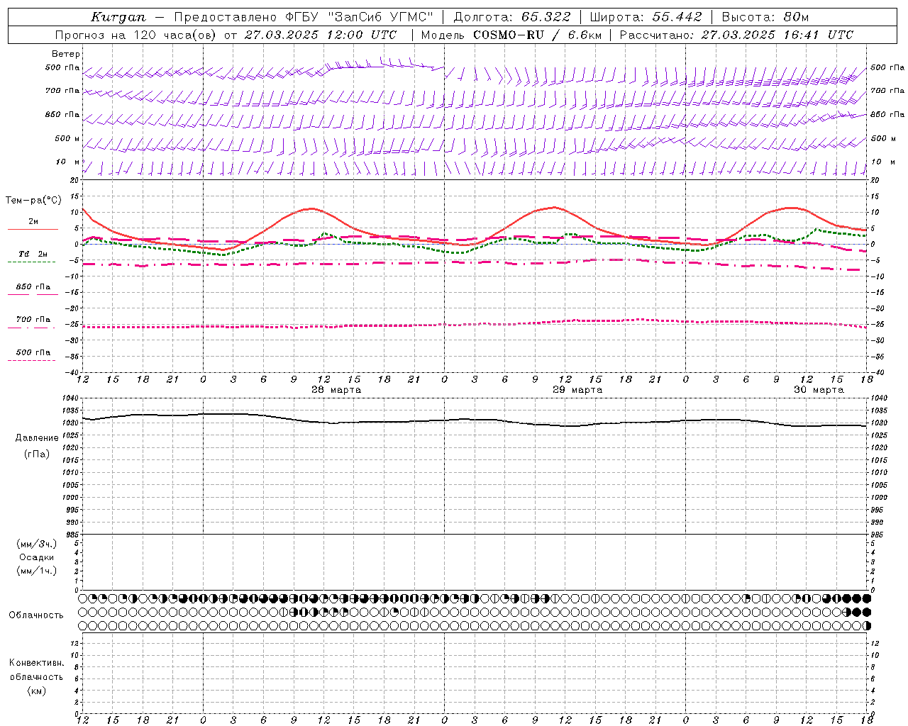Click the "(км)" convective cloud unit
Screen dimensions: 908x726
pyautogui.click(x=37, y=691)
